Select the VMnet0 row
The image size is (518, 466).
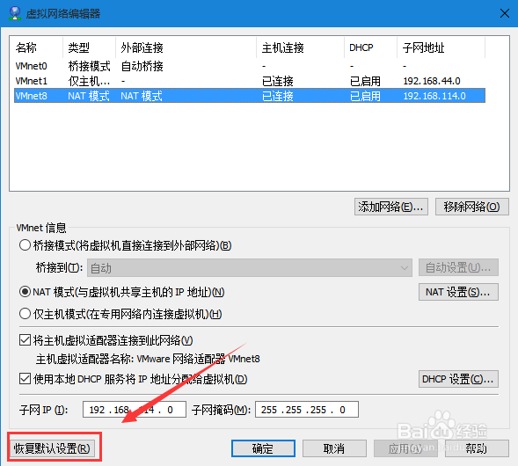[x=250, y=66]
